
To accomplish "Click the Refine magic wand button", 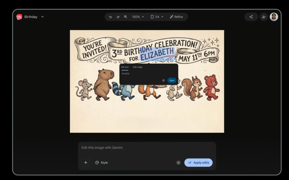I will [x=176, y=17].
